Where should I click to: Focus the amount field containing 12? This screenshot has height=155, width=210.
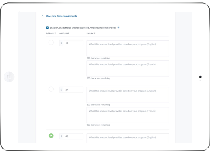click(x=73, y=43)
